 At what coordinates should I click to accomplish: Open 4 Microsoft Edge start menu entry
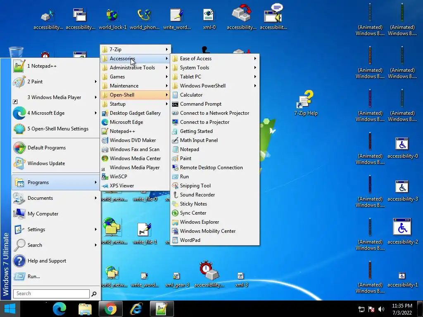point(56,113)
